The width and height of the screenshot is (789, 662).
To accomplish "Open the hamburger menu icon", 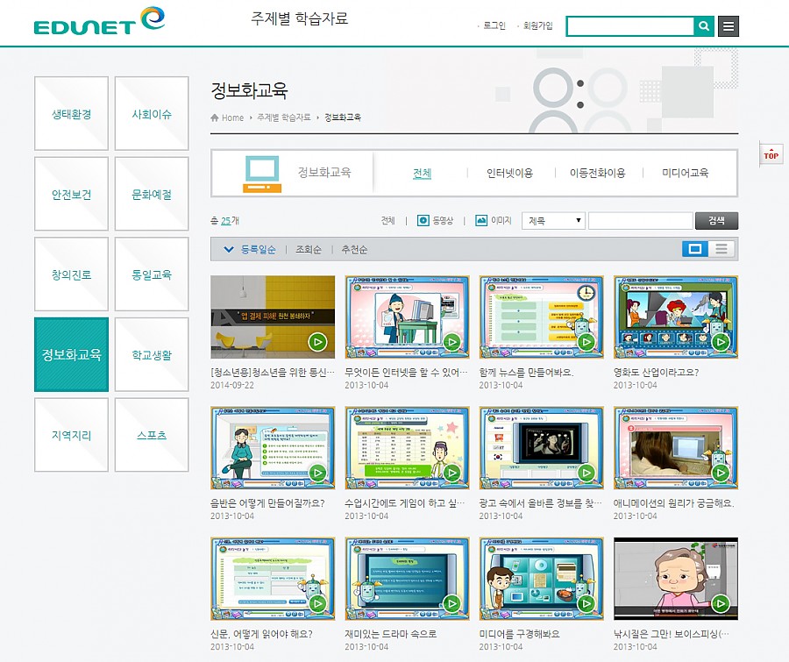I will (728, 26).
